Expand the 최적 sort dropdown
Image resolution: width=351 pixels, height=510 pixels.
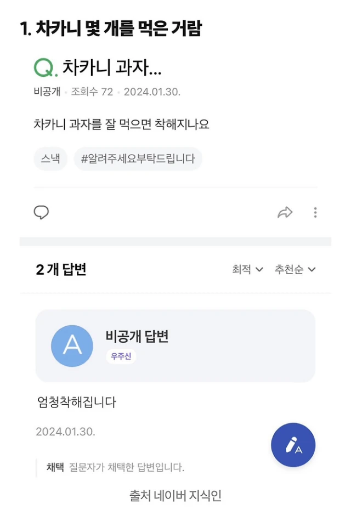[x=247, y=269]
